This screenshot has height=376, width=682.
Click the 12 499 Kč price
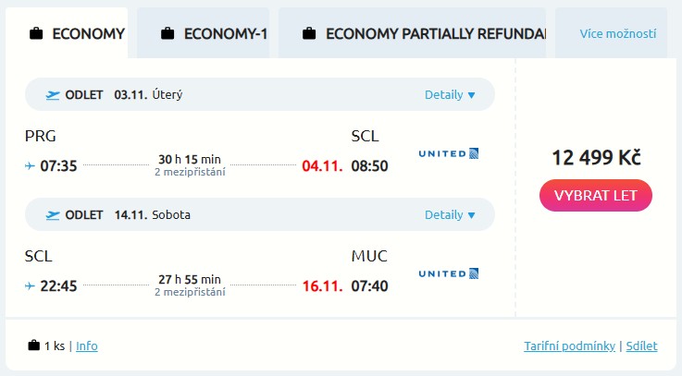point(596,158)
